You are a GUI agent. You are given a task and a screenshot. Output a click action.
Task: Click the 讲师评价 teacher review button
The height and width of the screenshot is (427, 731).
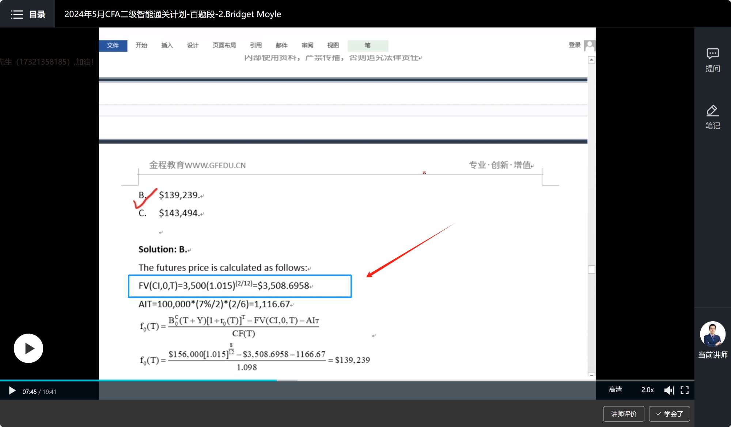pyautogui.click(x=624, y=413)
